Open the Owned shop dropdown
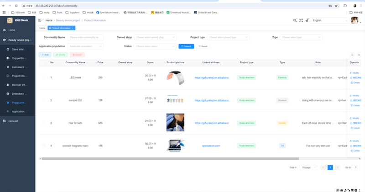The height and width of the screenshot is (192, 365). [x=155, y=37]
